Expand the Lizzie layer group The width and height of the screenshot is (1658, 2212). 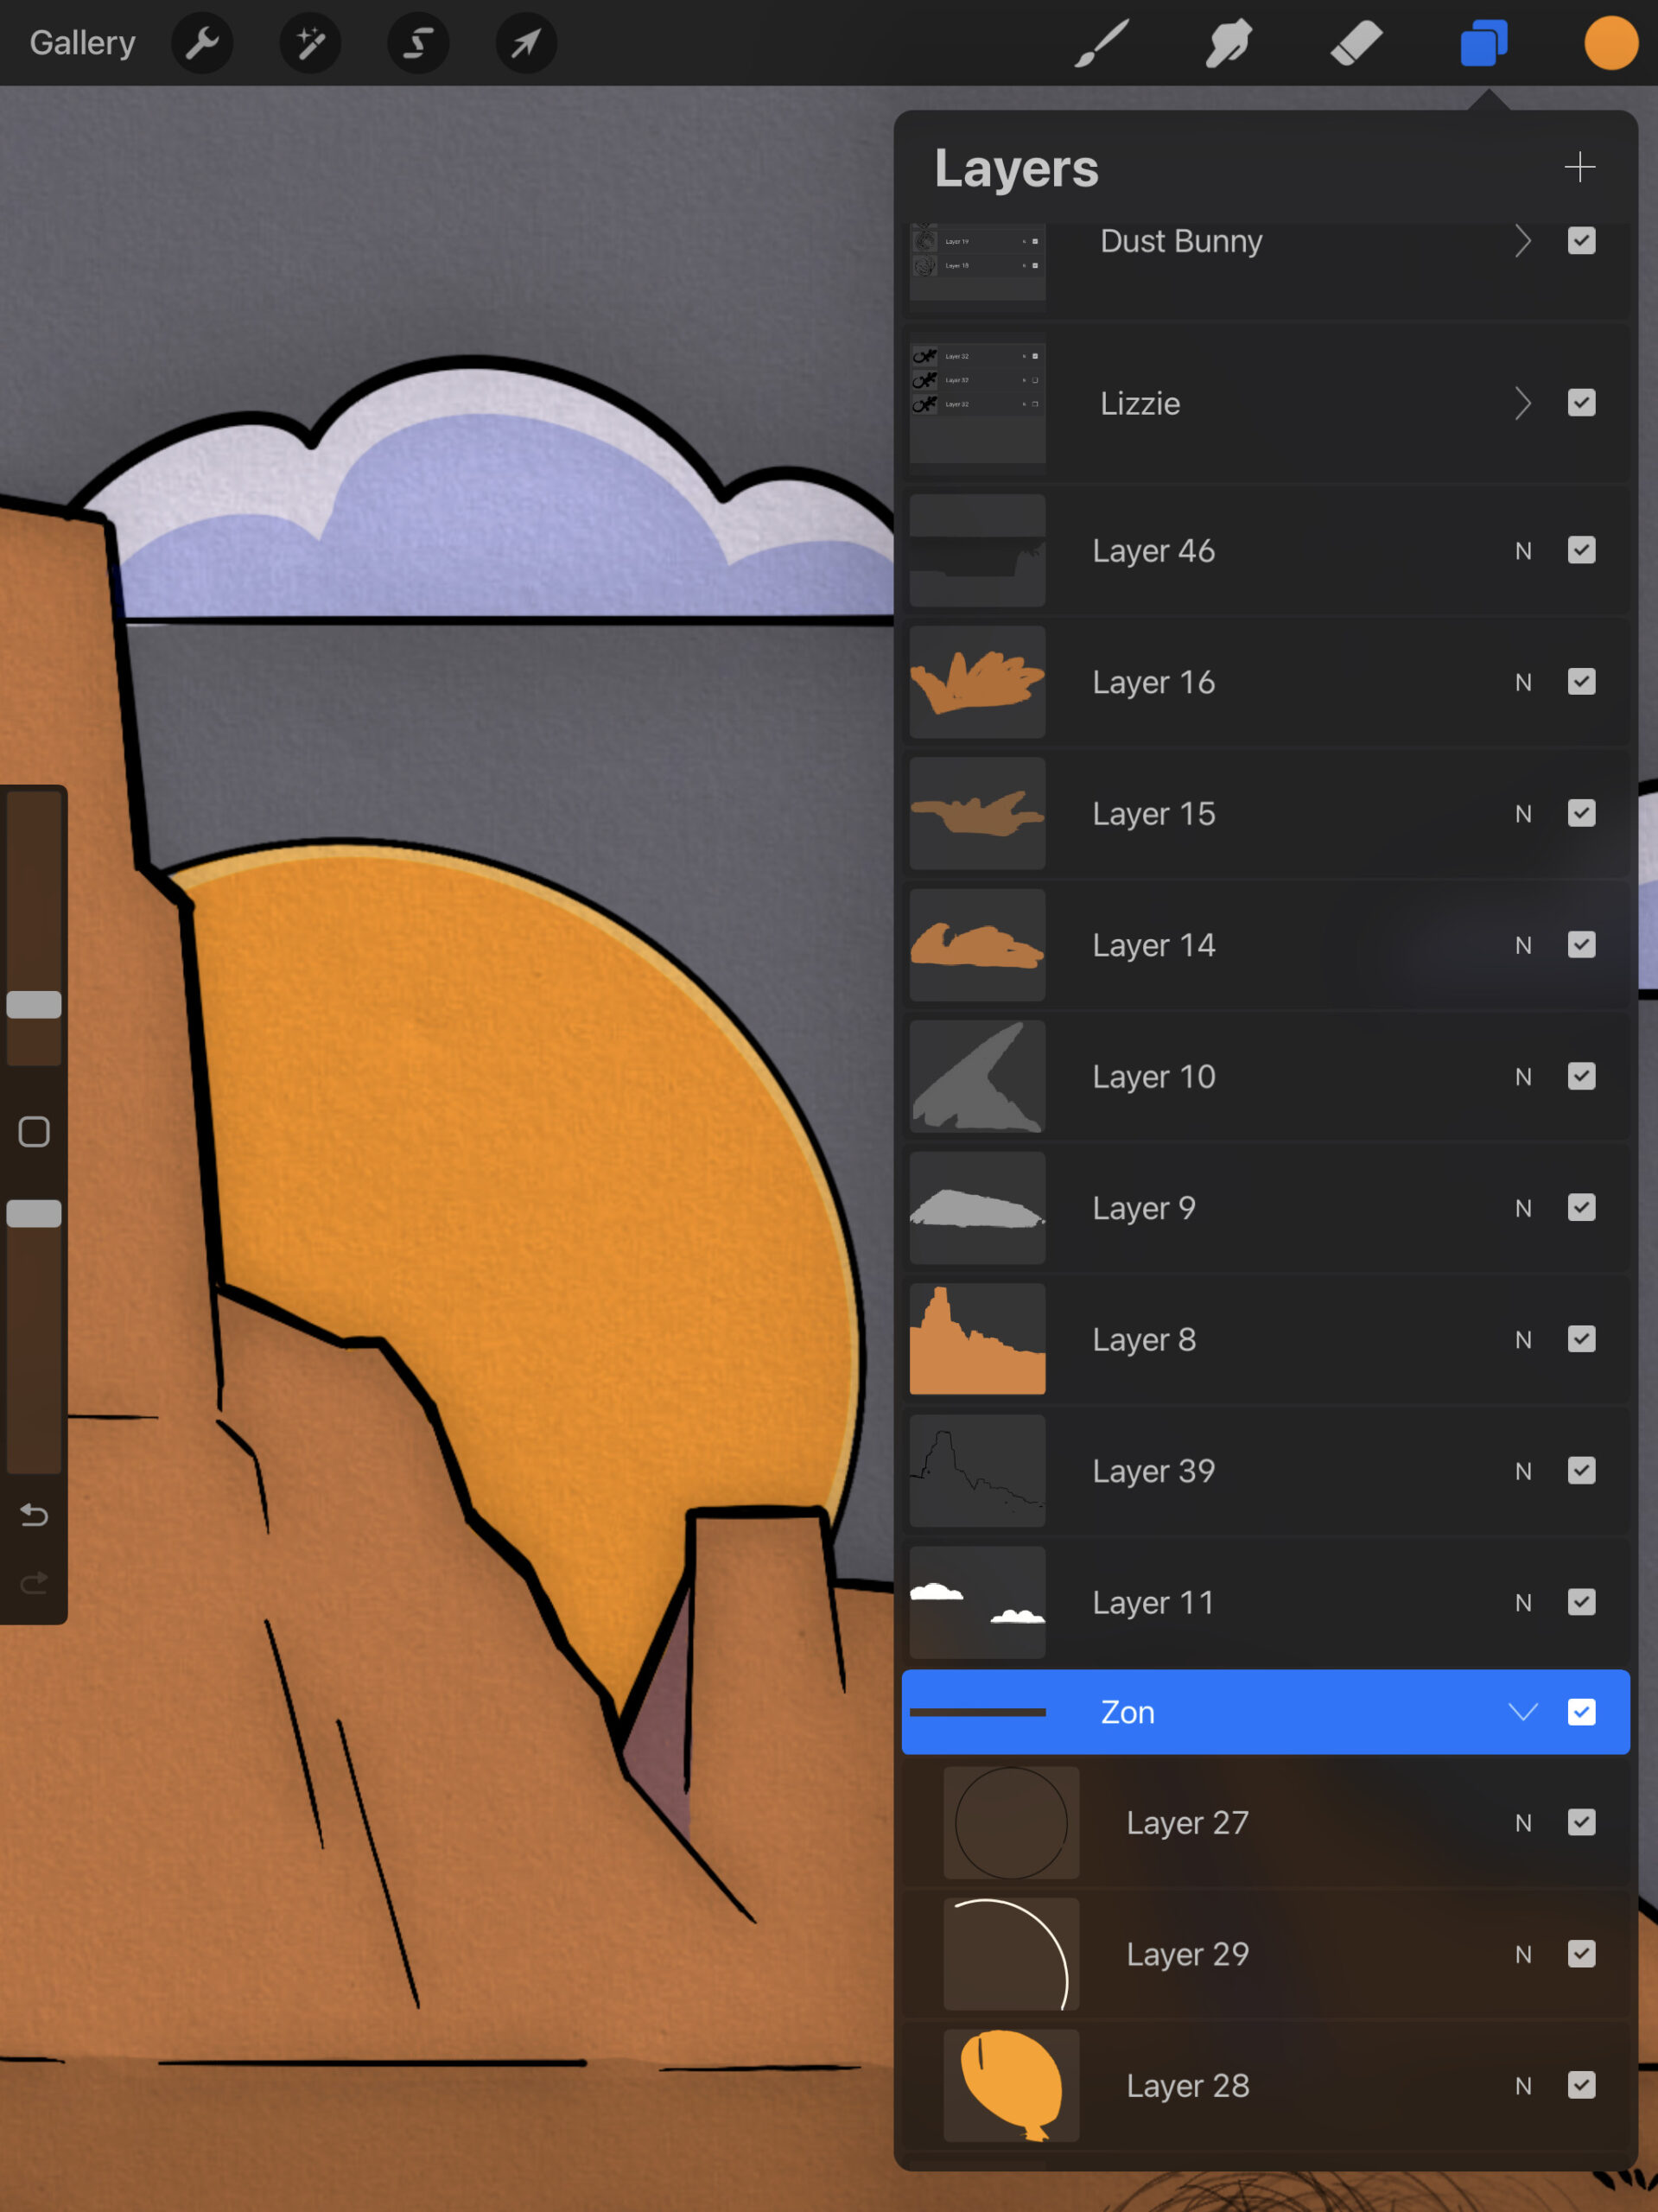(1522, 403)
